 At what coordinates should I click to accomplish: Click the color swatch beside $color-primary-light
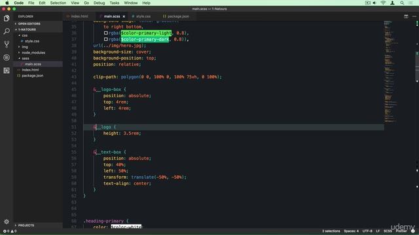(106, 33)
